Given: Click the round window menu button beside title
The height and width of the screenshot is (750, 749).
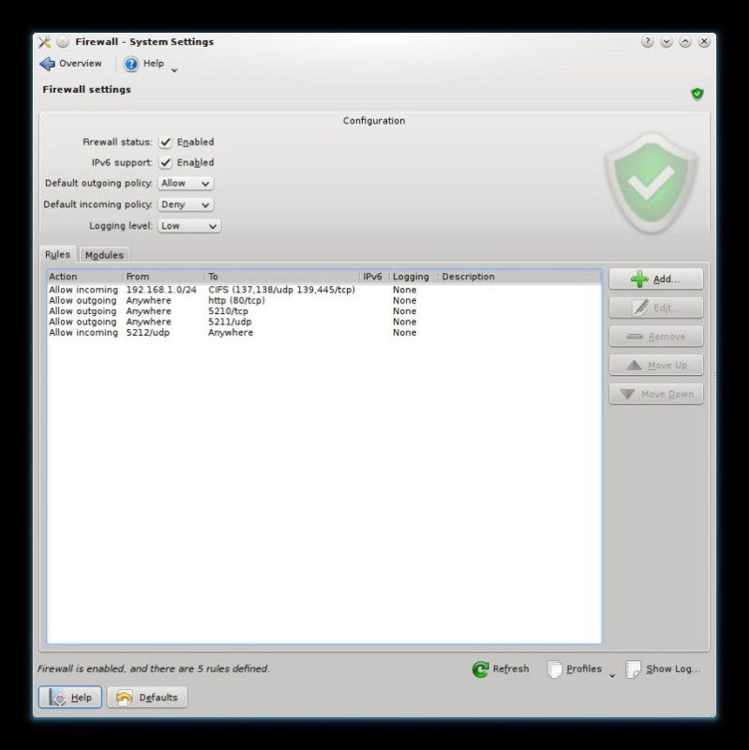Looking at the screenshot, I should pos(63,42).
